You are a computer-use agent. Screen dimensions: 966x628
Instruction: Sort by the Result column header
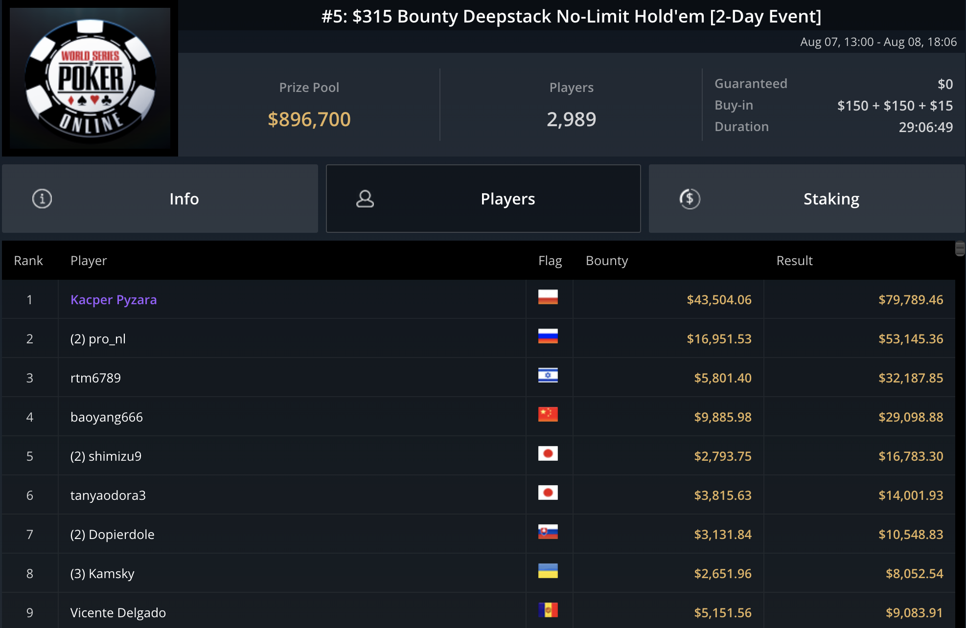(794, 261)
